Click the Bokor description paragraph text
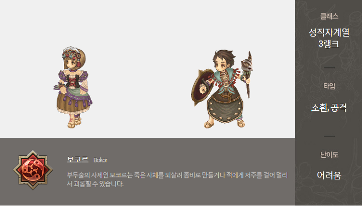Viewport: 362px width, 206px height. pos(177,179)
